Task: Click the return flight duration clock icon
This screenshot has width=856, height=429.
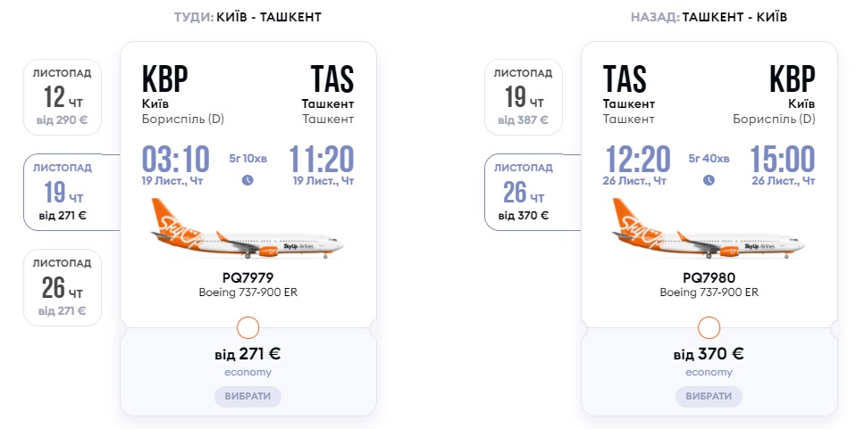Action: point(709,179)
